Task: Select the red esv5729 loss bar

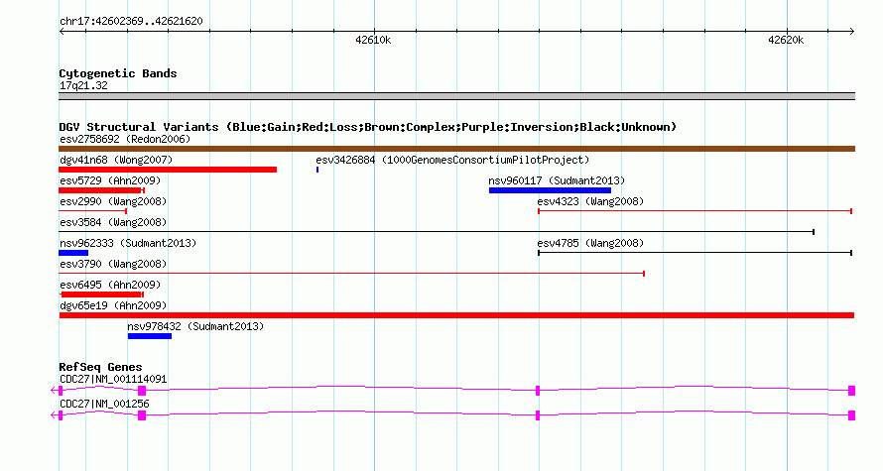Action: tap(102, 190)
